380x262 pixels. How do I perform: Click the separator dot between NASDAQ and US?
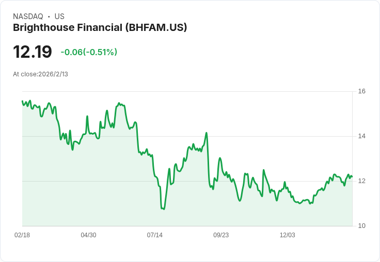(49, 17)
